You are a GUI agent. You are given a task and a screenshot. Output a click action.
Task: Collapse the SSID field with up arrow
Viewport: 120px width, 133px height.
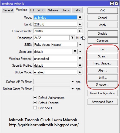tap(80, 45)
